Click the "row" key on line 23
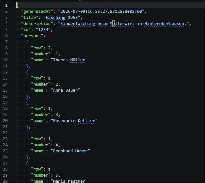Screen dimensions: 205x183 (x=37, y=139)
